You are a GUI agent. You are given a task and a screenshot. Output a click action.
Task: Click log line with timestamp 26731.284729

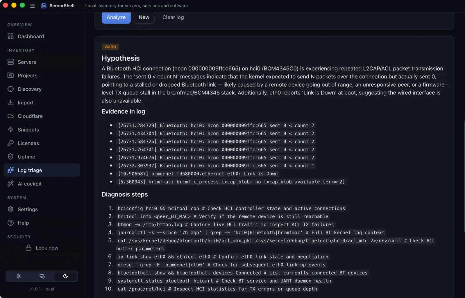pyautogui.click(x=216, y=125)
